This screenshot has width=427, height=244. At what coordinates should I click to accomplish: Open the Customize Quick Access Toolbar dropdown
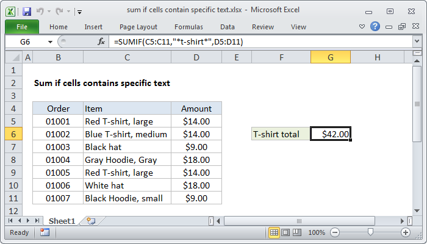[x=80, y=11]
